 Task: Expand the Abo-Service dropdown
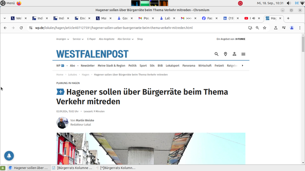[125, 39]
